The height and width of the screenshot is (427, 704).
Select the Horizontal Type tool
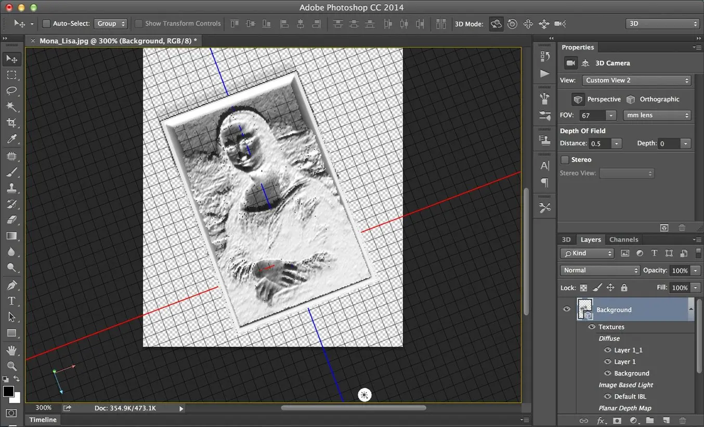point(11,301)
